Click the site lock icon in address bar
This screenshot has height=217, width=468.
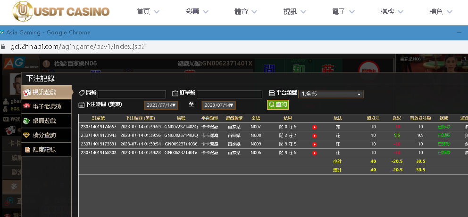(4, 47)
